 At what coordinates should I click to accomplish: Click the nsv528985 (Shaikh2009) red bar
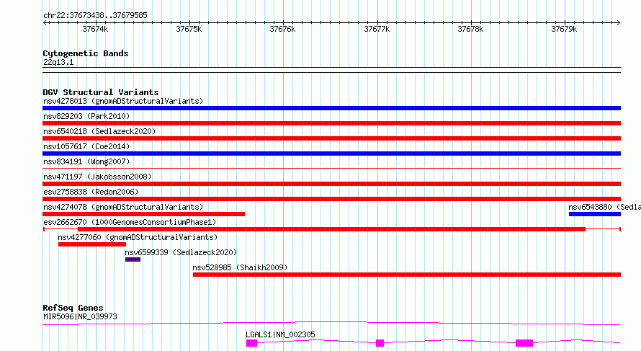[x=407, y=275]
